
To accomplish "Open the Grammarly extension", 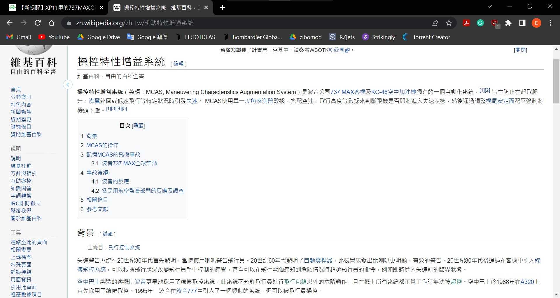I will [480, 23].
